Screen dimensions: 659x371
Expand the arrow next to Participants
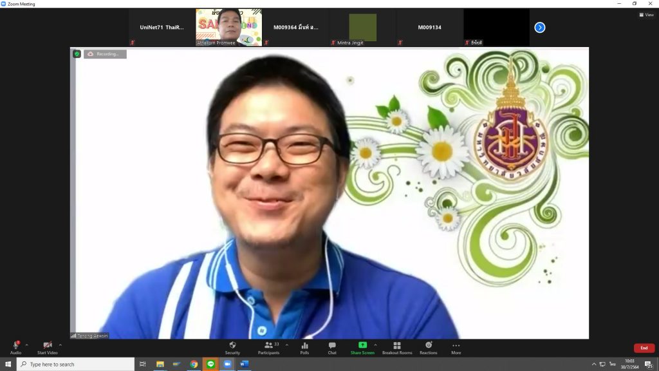tap(287, 345)
